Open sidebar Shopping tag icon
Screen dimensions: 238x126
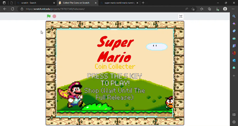click(x=234, y=31)
